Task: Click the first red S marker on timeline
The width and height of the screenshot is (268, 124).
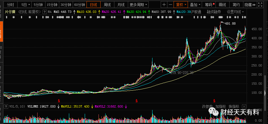Action: point(59,101)
